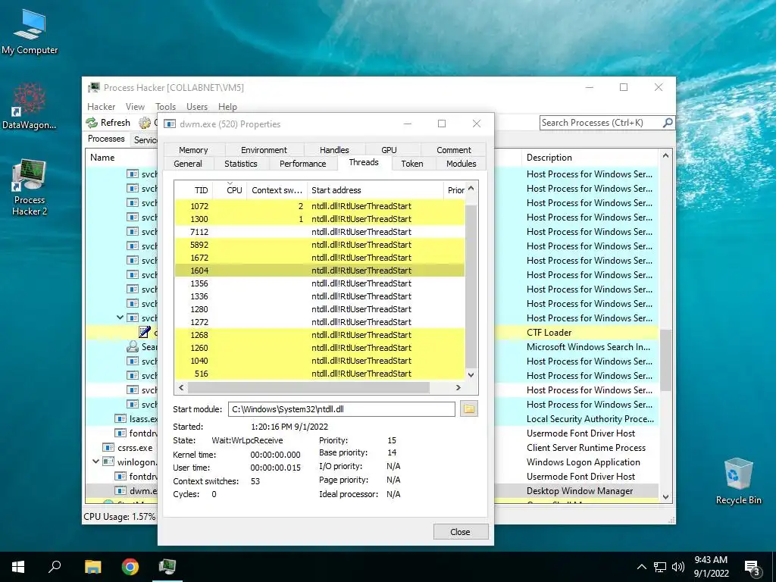
Task: Select thread row with TID 1356
Action: 320,283
